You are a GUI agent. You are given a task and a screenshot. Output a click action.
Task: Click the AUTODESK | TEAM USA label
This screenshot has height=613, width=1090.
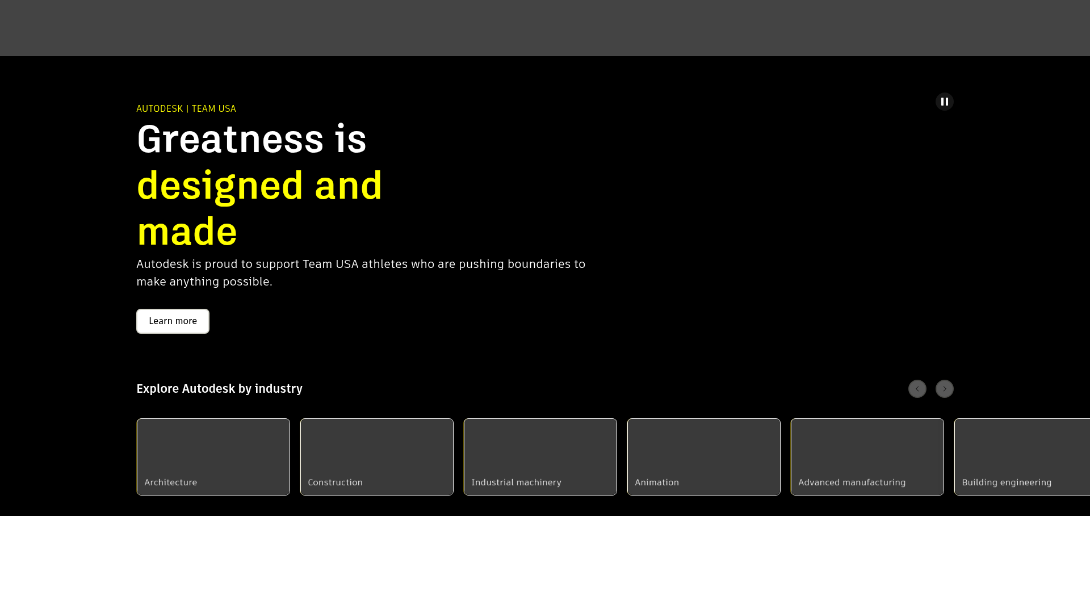(186, 108)
